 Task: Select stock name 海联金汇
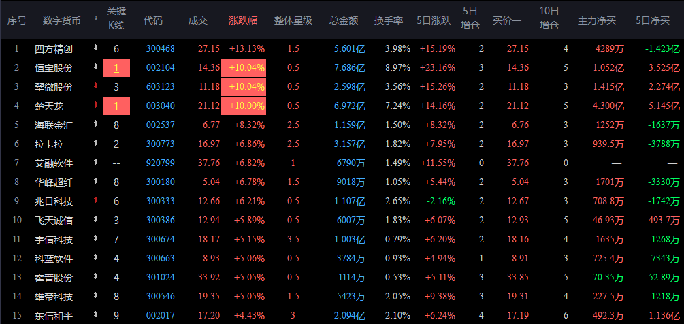tap(54, 125)
